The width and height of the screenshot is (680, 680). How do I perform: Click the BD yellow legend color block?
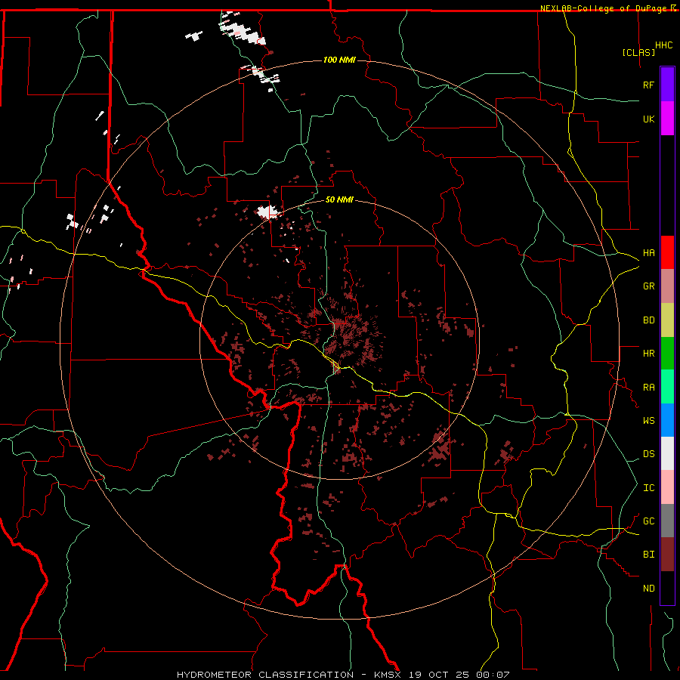pyautogui.click(x=667, y=320)
